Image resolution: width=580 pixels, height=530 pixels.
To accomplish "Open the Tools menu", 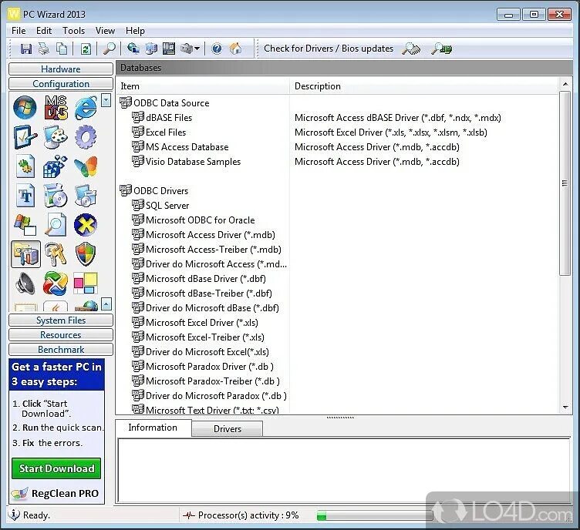I will 73,31.
